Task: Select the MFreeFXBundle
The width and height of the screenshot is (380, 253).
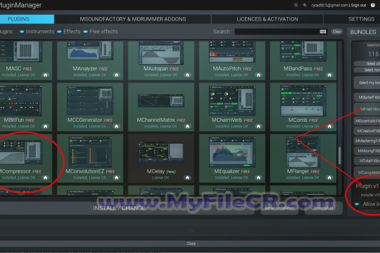Action: pos(367,109)
